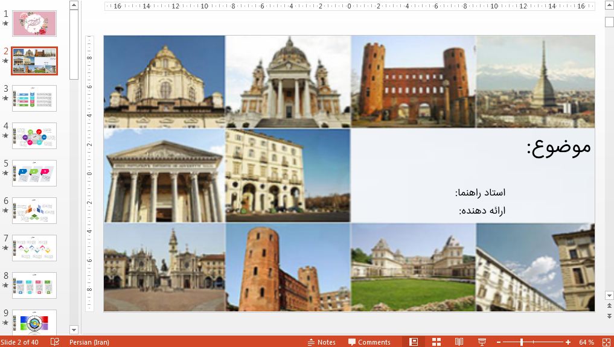The image size is (614, 347).
Task: Click the 64% zoom level
Action: [x=586, y=342]
